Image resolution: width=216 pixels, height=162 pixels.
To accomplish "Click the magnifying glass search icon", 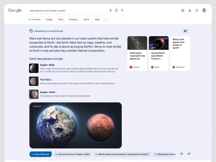I will coord(122,10).
